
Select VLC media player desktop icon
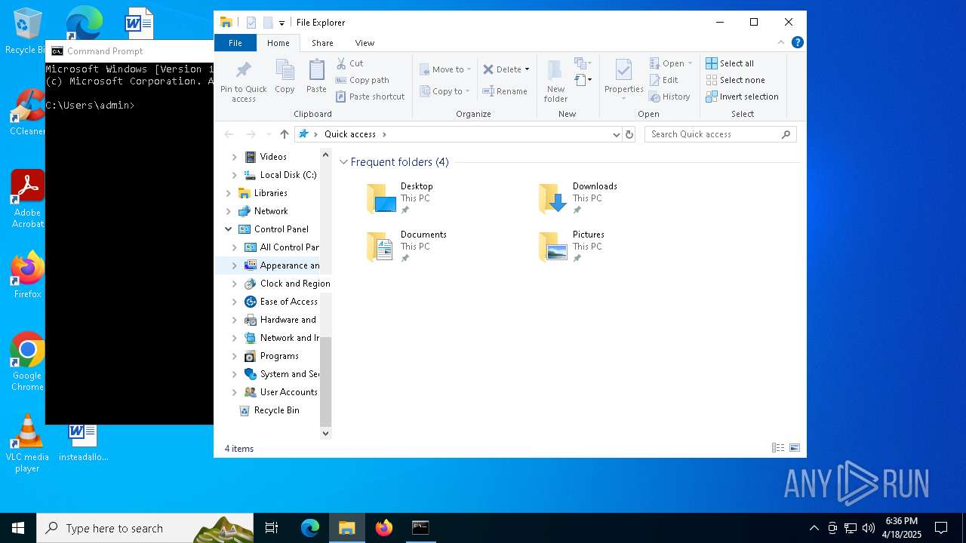pyautogui.click(x=27, y=443)
